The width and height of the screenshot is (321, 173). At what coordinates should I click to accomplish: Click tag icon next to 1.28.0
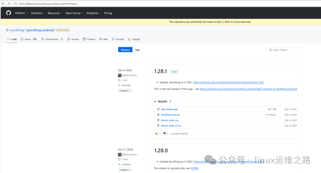point(119,160)
